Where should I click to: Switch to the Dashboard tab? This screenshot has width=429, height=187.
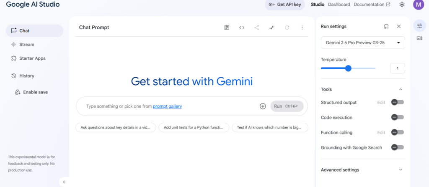[x=339, y=5]
